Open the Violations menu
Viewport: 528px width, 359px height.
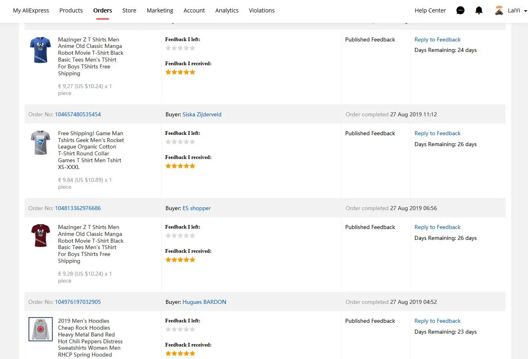(x=262, y=10)
